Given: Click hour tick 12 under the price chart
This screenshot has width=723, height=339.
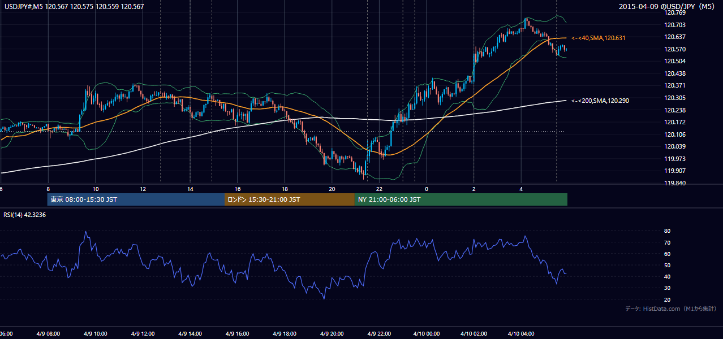Looking at the screenshot, I should click(143, 189).
